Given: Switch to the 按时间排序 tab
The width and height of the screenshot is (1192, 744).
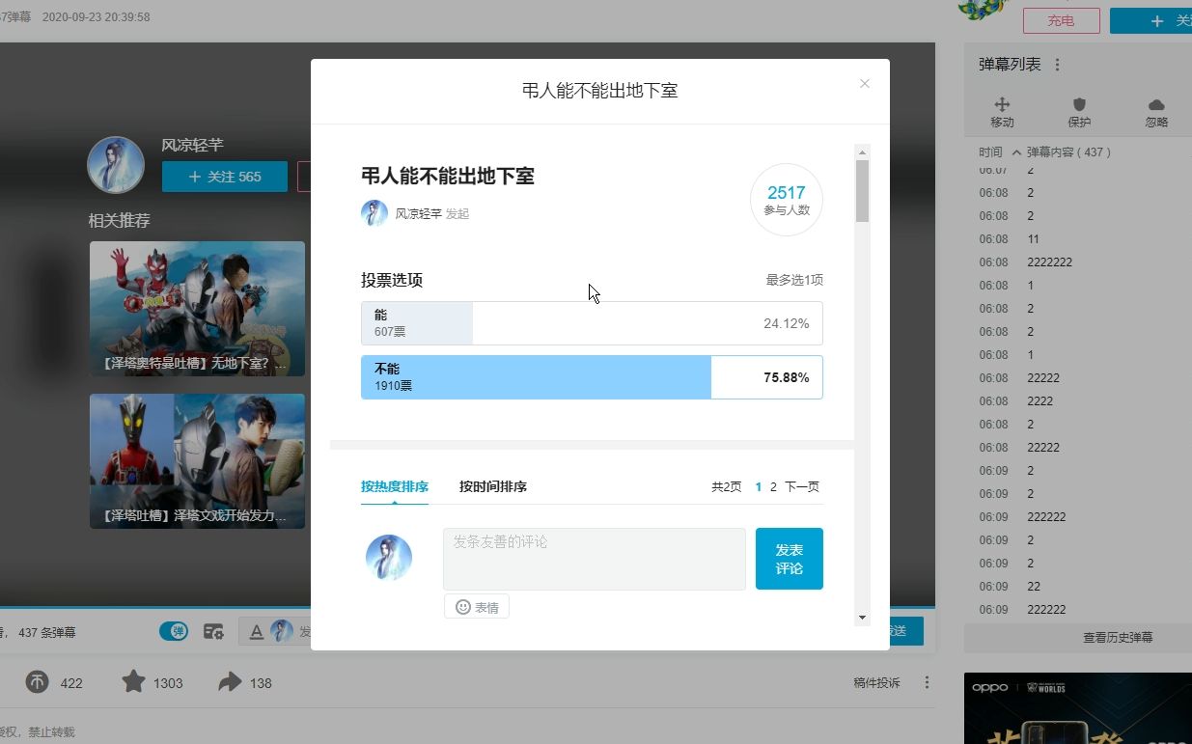Looking at the screenshot, I should pos(492,486).
